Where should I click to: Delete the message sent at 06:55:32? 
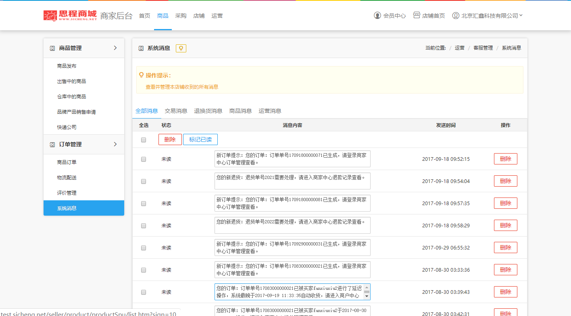point(506,247)
